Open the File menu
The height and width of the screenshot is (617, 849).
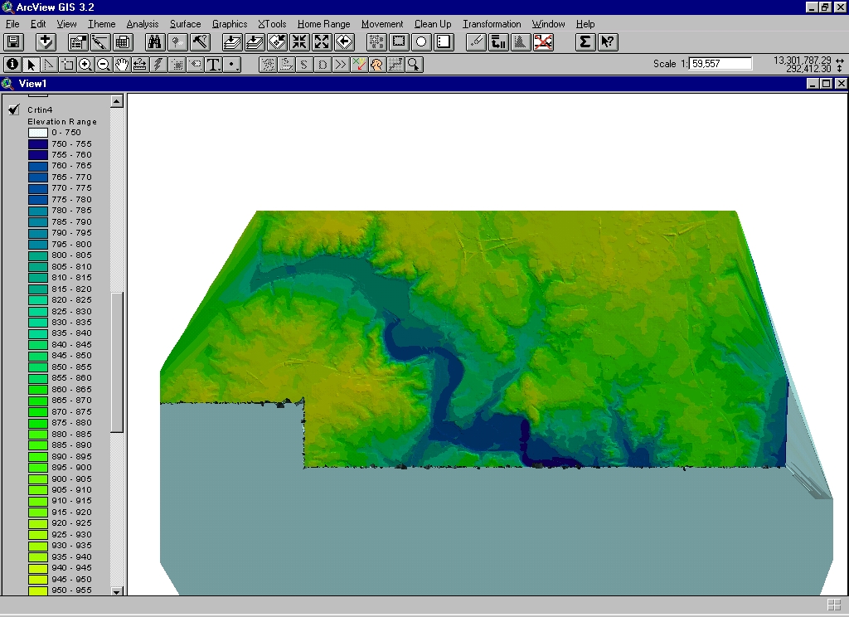coord(12,24)
